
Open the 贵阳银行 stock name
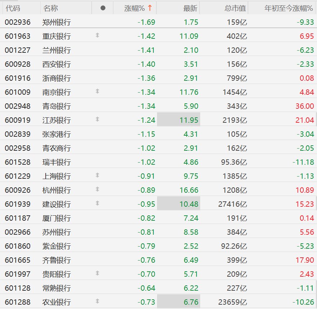[x=57, y=274]
